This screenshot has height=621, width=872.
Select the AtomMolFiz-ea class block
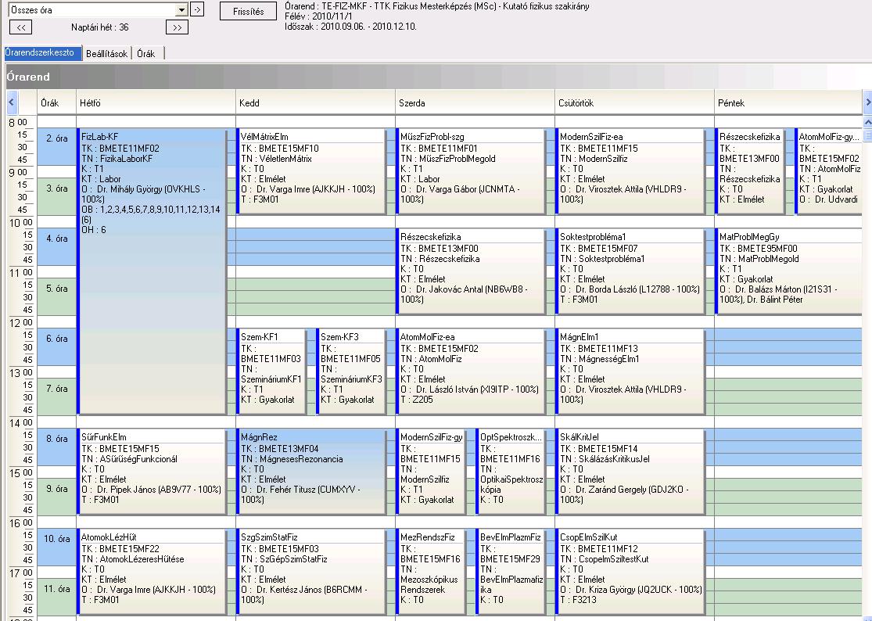click(x=471, y=372)
